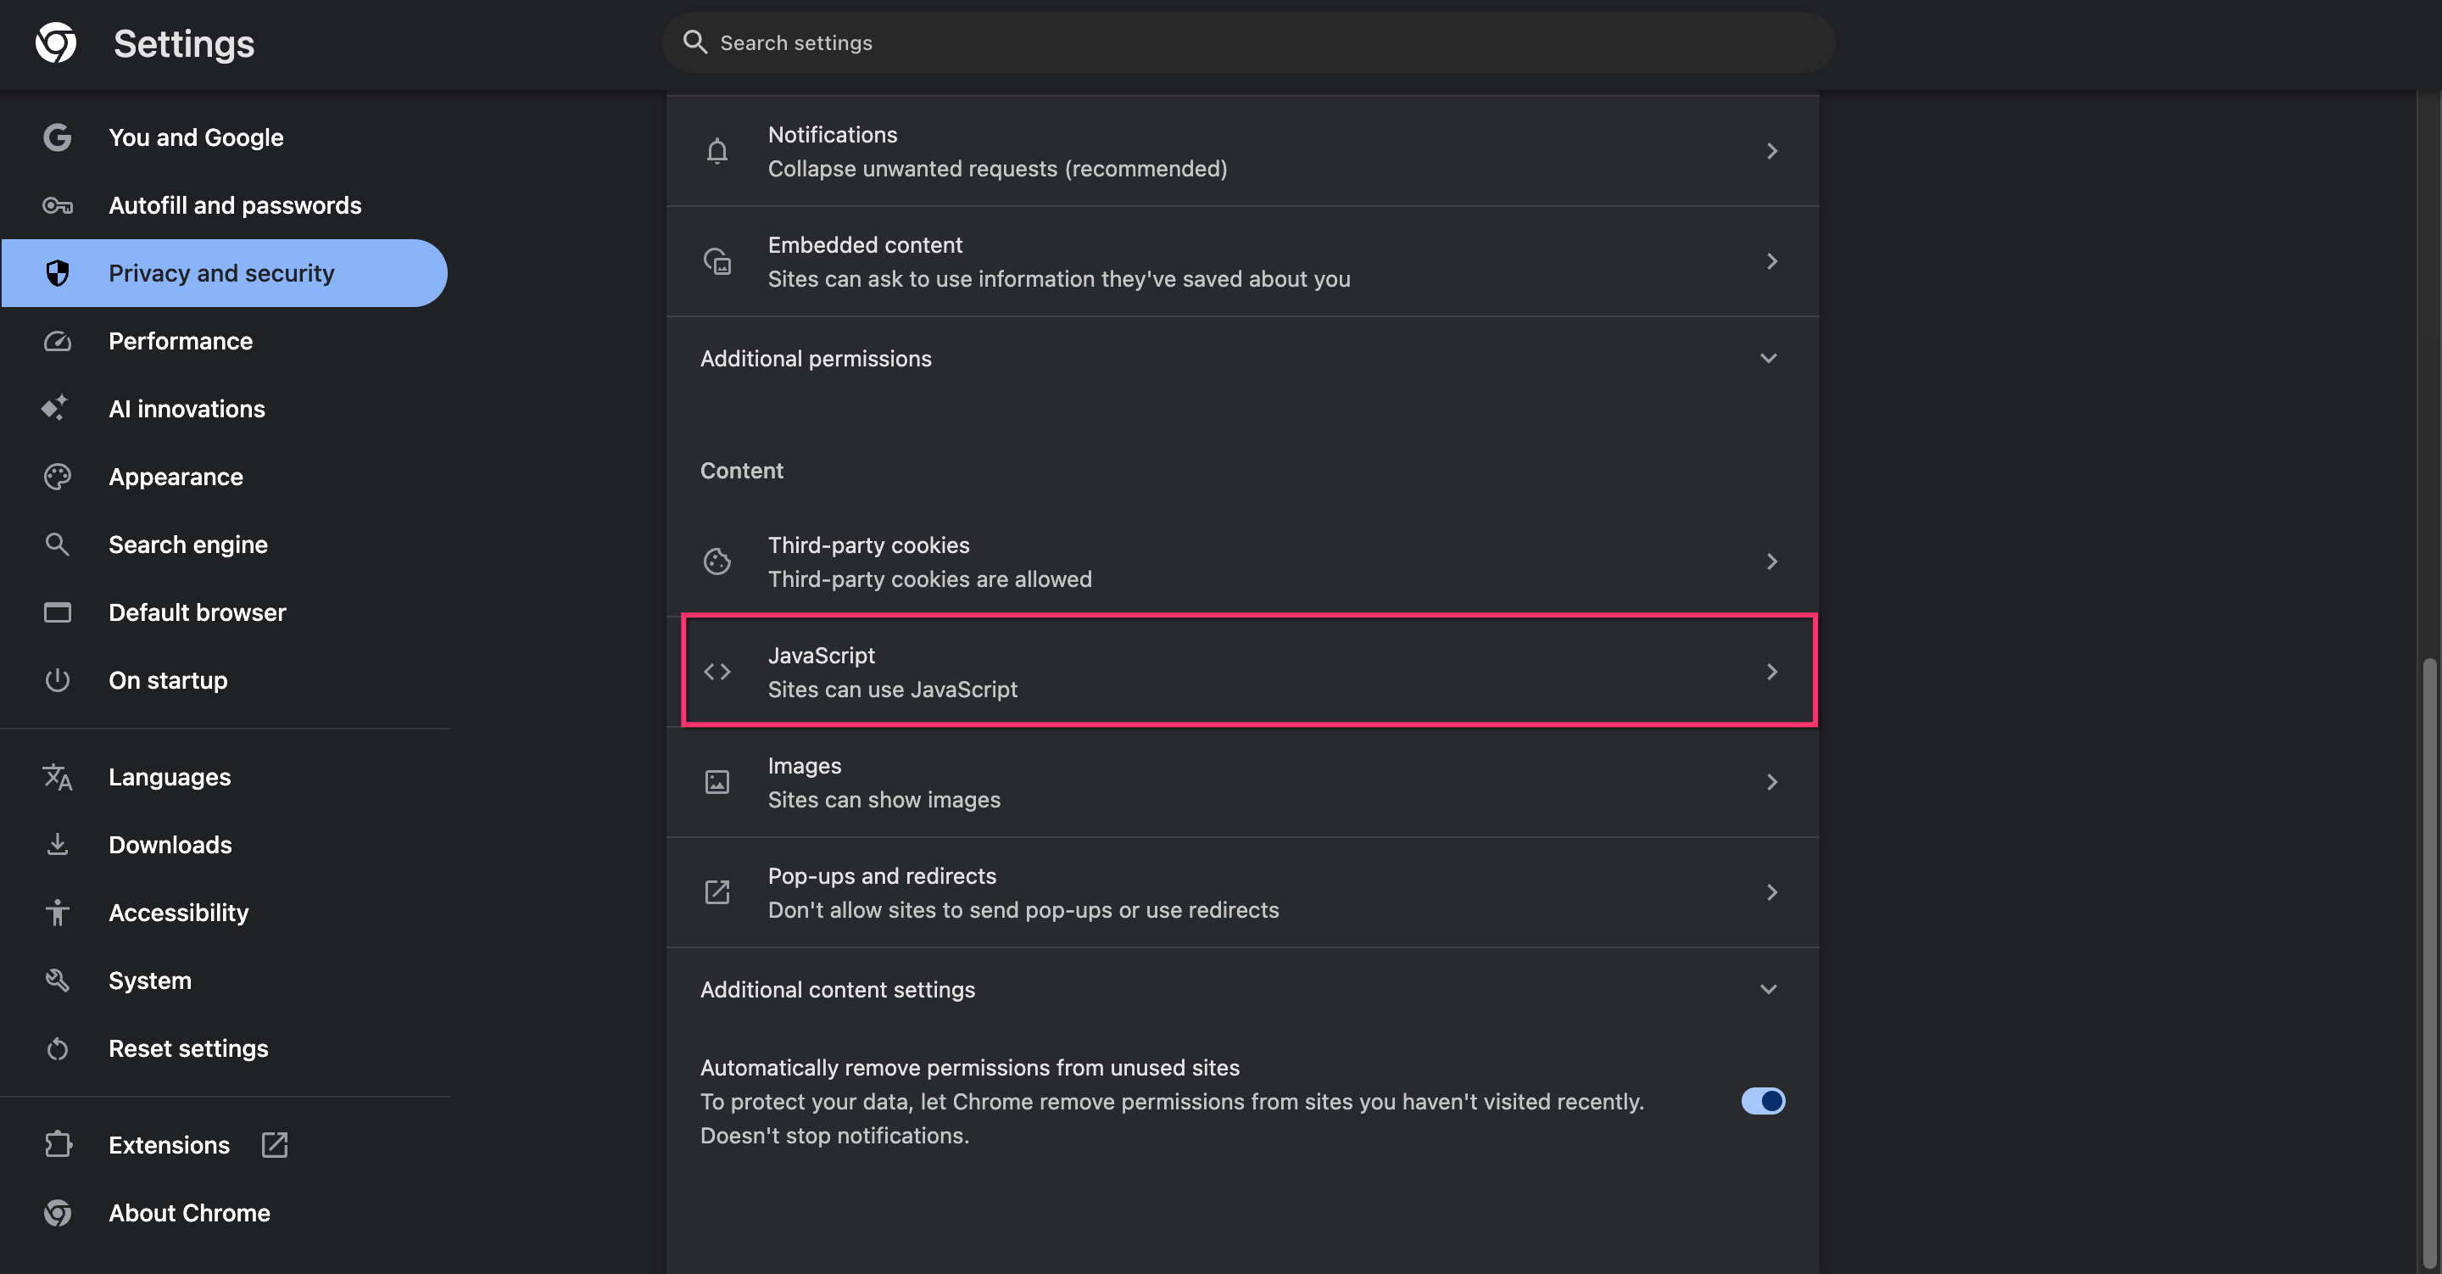Click the Appearance palette icon

[x=57, y=478]
